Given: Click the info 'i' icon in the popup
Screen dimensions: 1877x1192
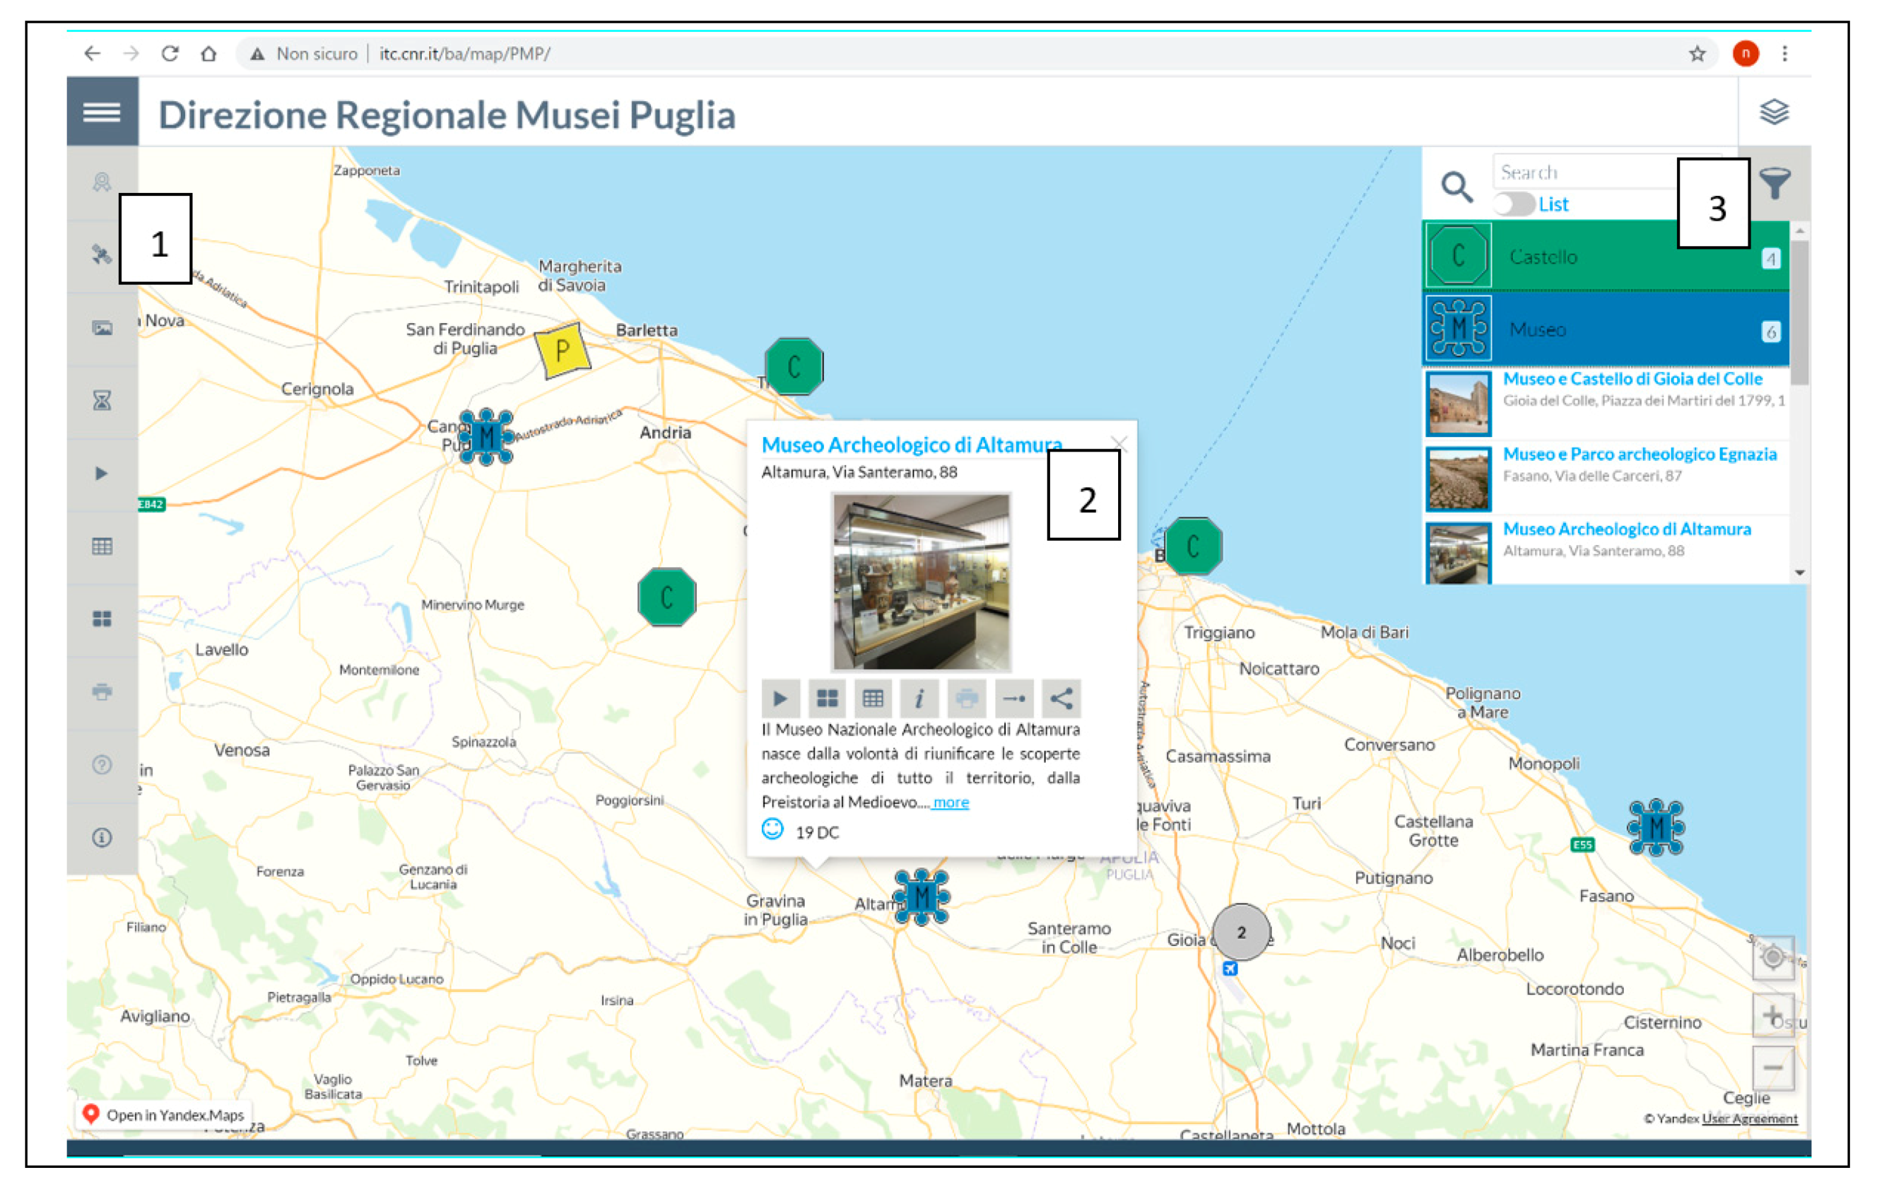Looking at the screenshot, I should [920, 699].
